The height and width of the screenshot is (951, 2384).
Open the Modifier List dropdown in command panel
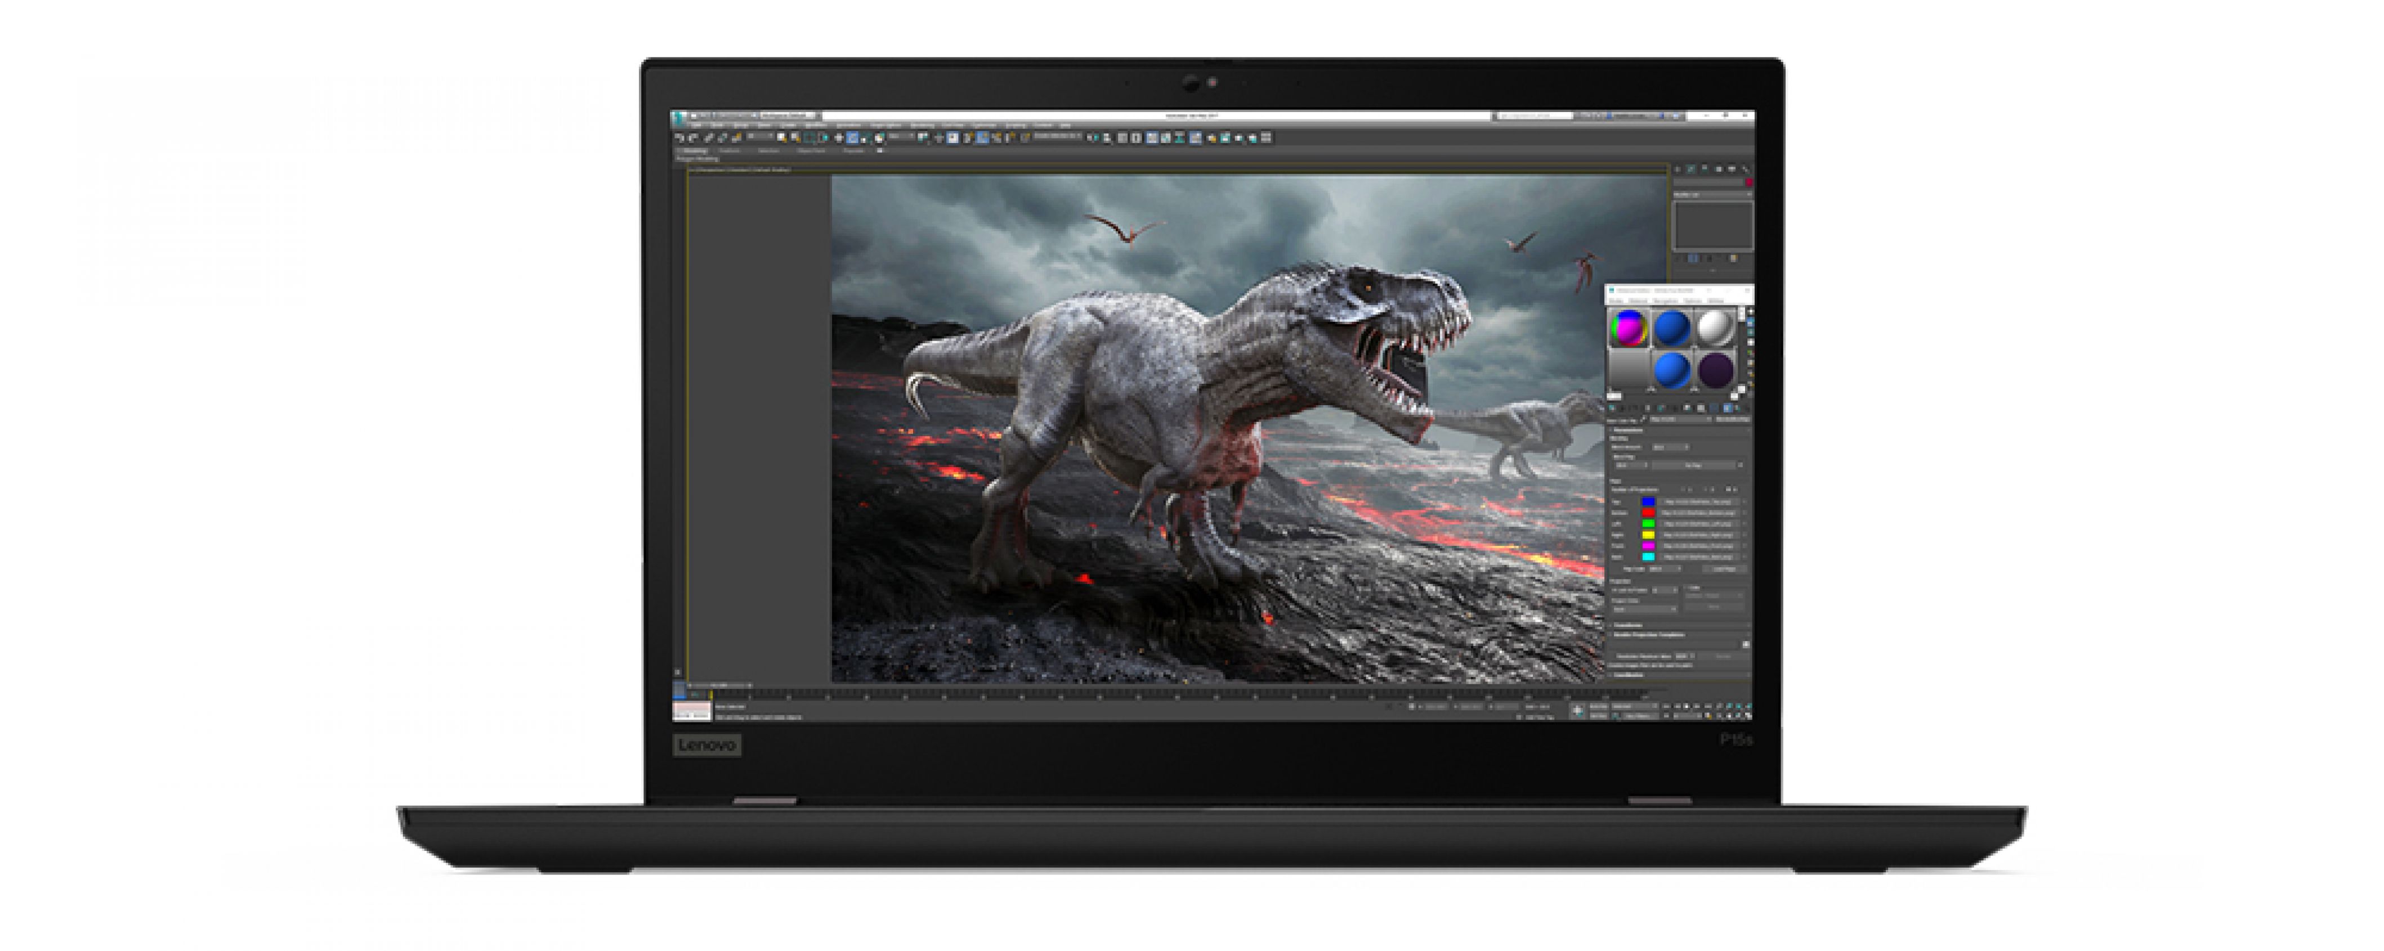tap(1712, 195)
